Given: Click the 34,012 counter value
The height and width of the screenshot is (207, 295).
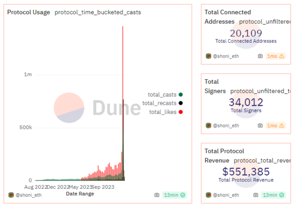Looking at the screenshot, I should click(x=246, y=102).
